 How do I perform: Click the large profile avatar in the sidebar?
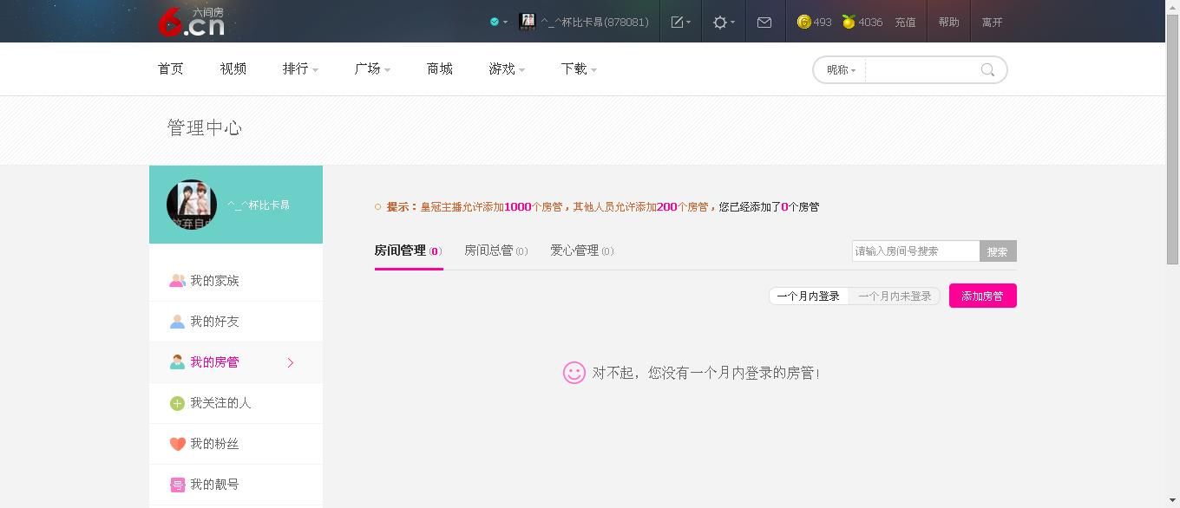coord(192,205)
